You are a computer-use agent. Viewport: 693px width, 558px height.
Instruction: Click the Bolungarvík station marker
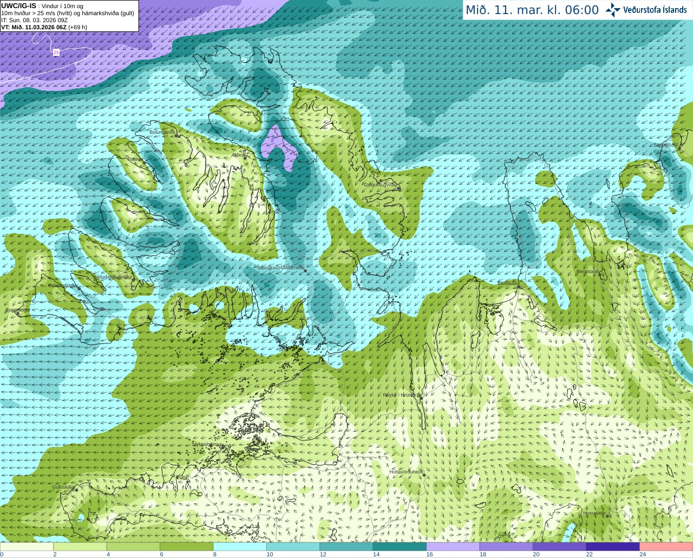(177, 135)
